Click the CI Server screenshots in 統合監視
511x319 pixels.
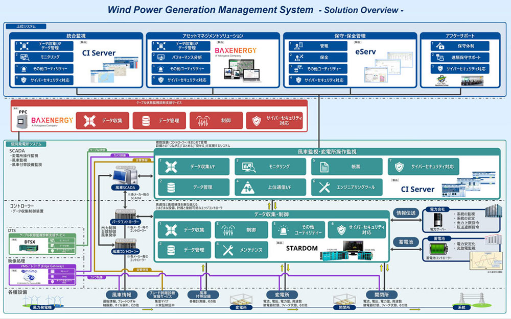click(114, 69)
